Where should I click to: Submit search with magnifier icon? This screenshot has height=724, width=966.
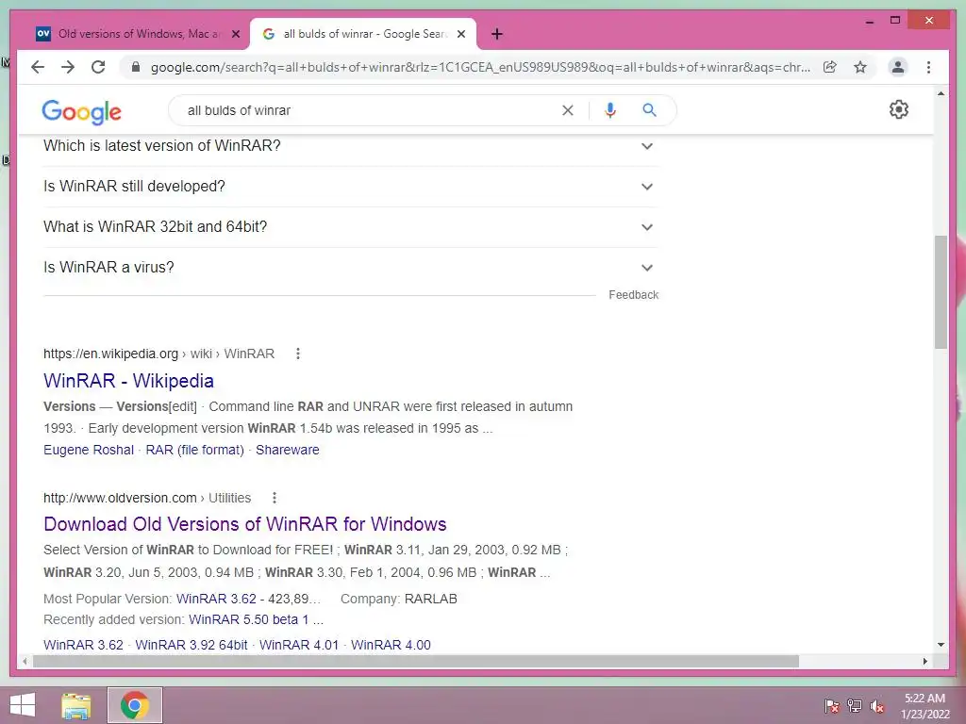[x=649, y=110]
